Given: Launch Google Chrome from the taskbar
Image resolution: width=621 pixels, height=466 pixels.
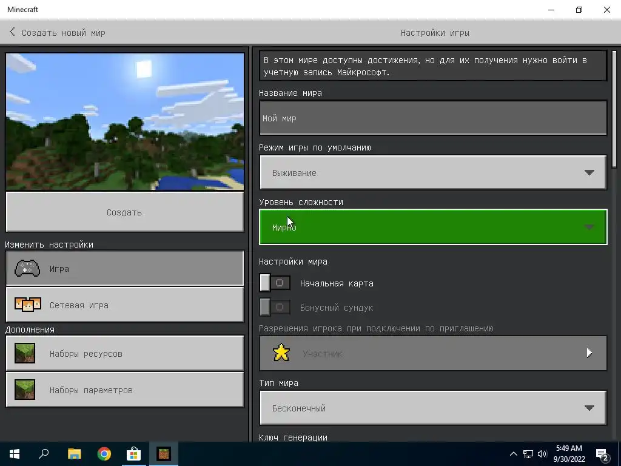Looking at the screenshot, I should (x=104, y=454).
